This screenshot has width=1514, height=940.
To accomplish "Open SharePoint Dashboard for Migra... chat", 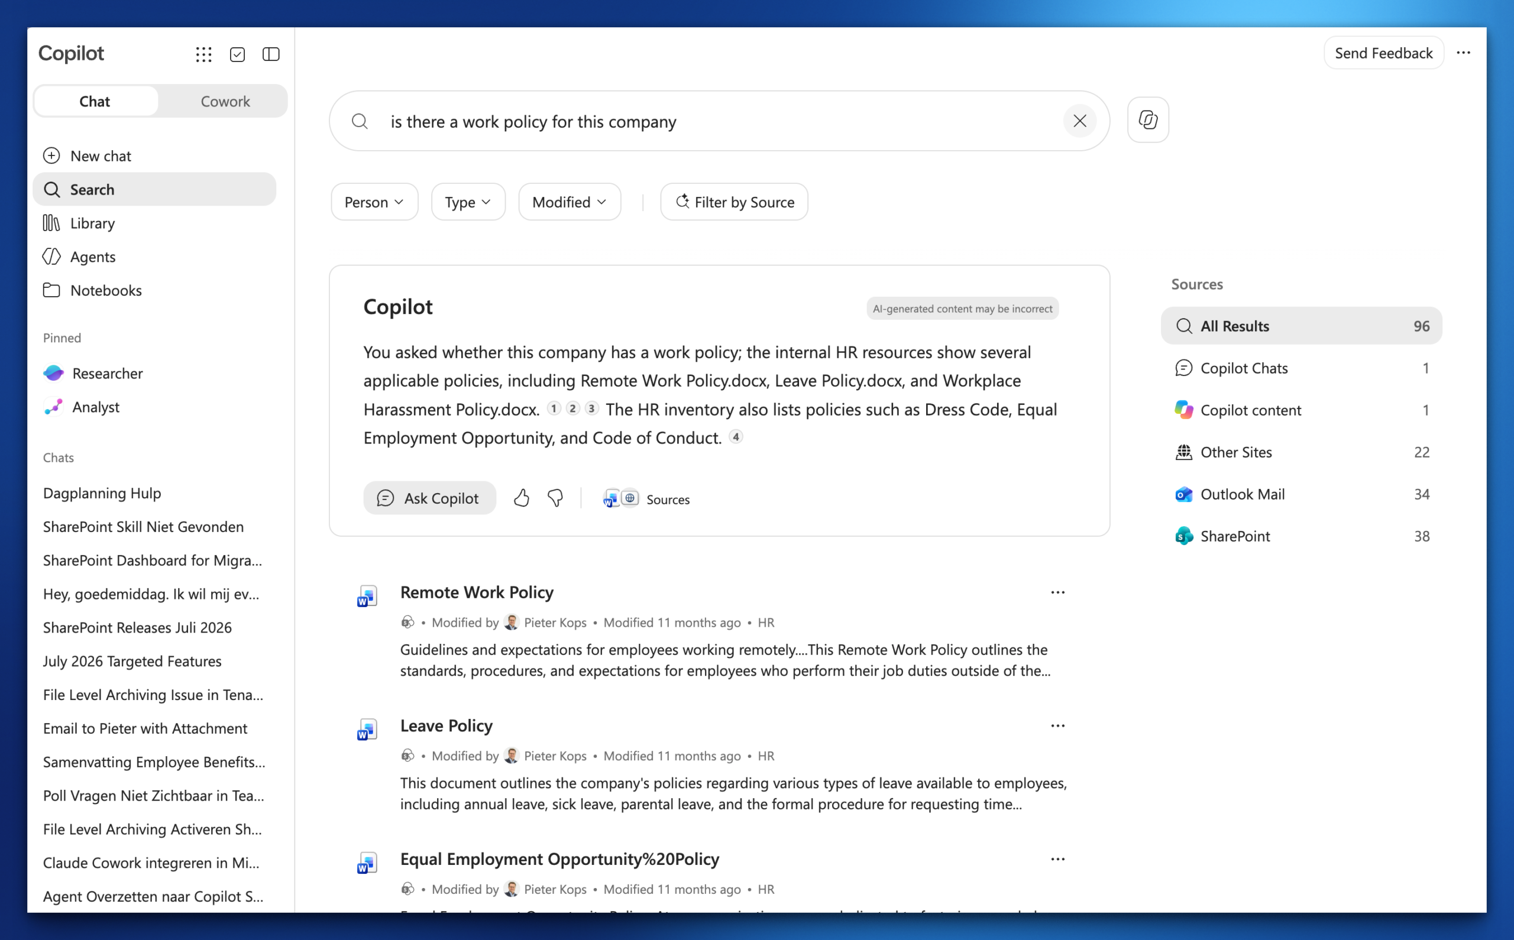I will click(154, 560).
